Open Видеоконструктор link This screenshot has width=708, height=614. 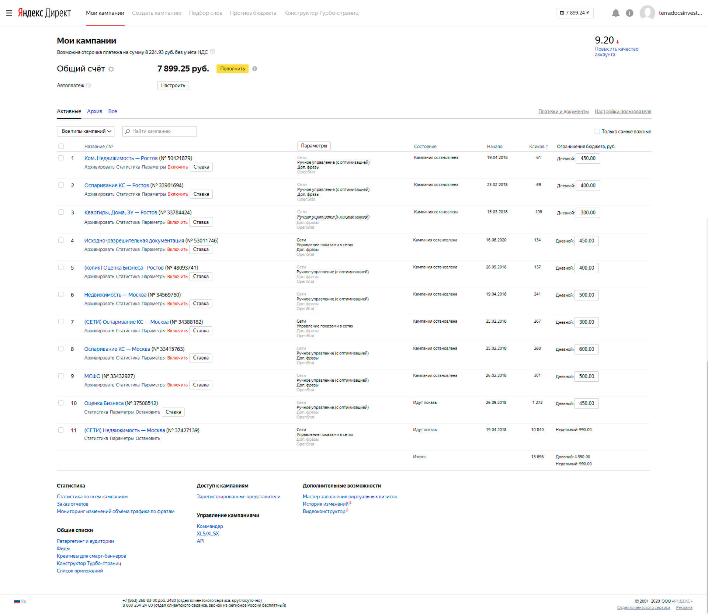(324, 511)
